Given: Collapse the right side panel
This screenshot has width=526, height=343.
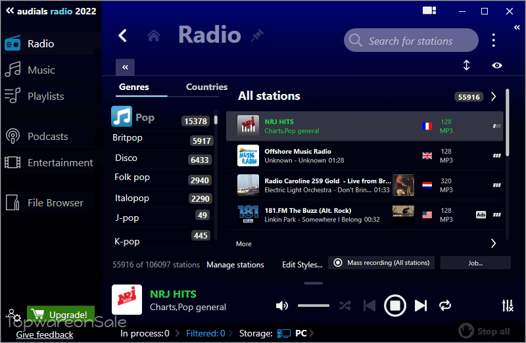Looking at the screenshot, I should (517, 28).
